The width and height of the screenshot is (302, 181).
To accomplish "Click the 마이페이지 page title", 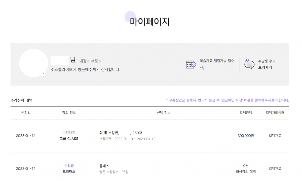I will 149,22.
